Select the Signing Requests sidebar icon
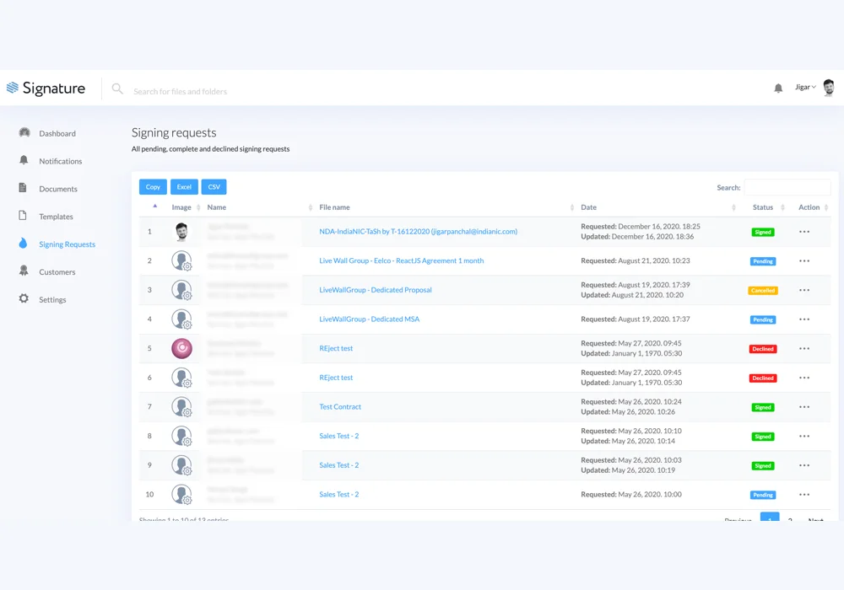This screenshot has height=590, width=844. click(x=24, y=244)
